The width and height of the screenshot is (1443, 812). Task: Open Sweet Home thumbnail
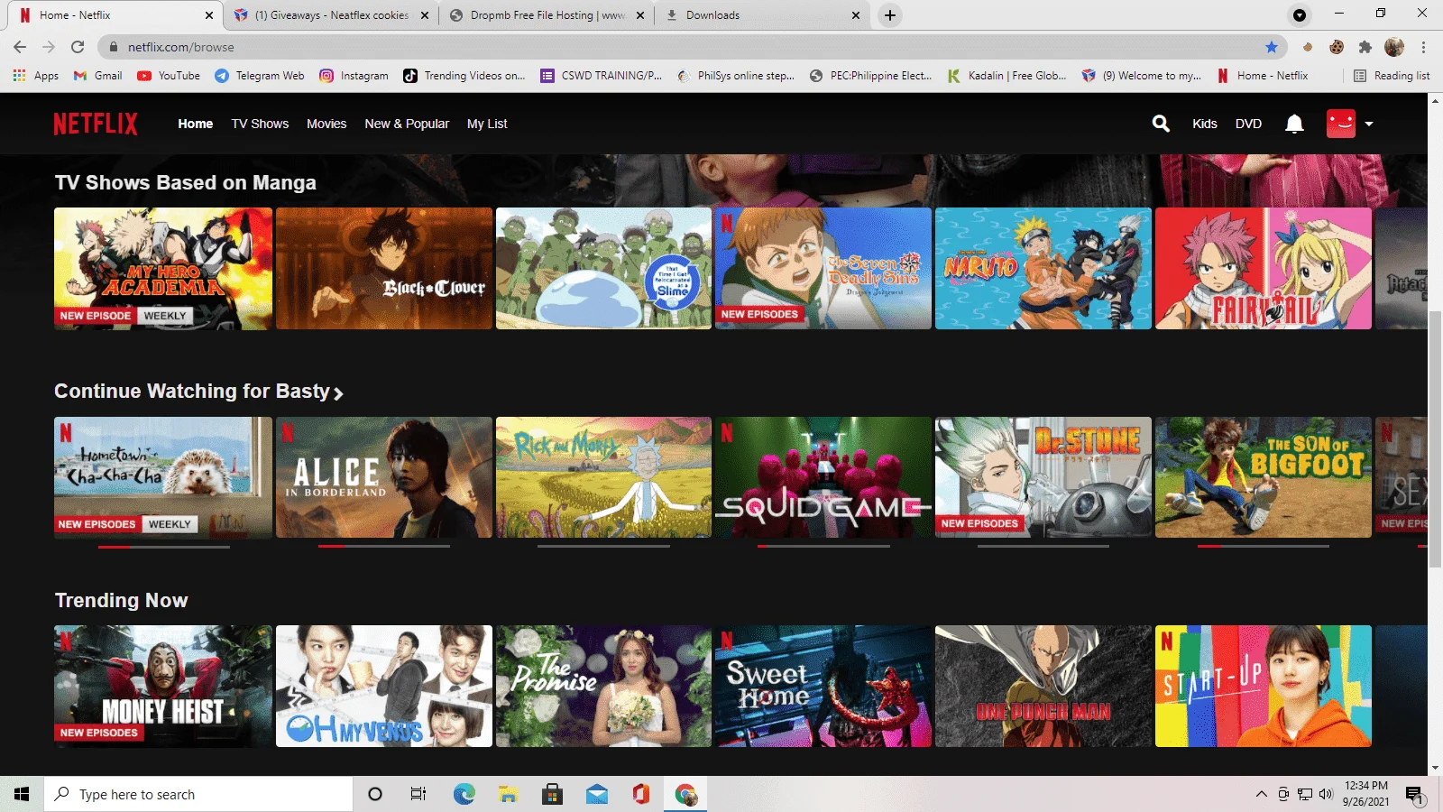[x=823, y=687]
